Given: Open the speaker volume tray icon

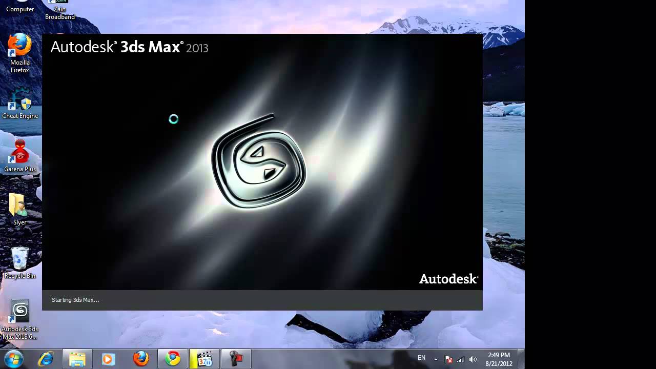Looking at the screenshot, I should point(473,359).
